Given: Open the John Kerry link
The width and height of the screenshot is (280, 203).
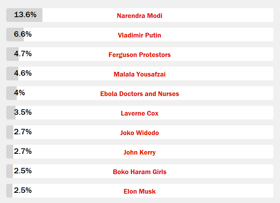Looking at the screenshot, I should 139,152.
